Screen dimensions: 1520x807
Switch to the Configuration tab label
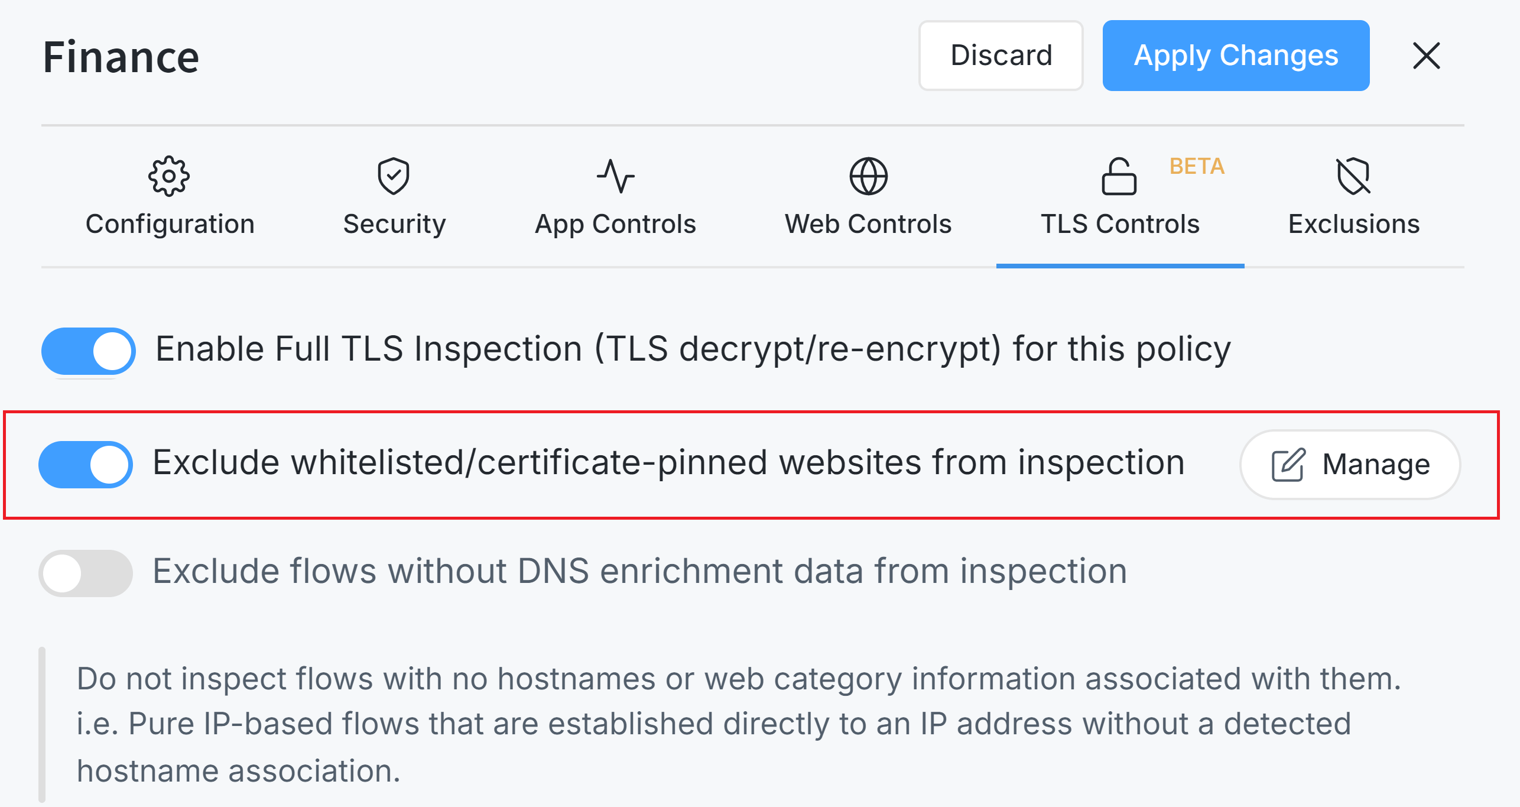[x=170, y=225]
